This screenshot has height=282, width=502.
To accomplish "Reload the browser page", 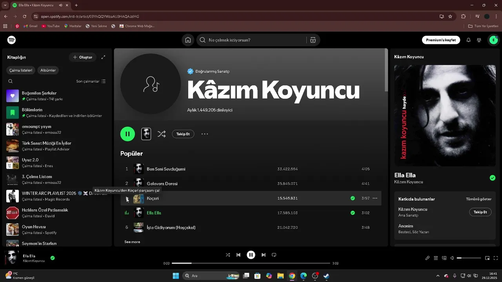I will (x=25, y=16).
